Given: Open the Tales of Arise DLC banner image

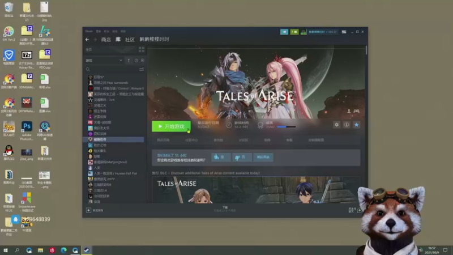Looking at the screenshot, I should tap(256, 190).
